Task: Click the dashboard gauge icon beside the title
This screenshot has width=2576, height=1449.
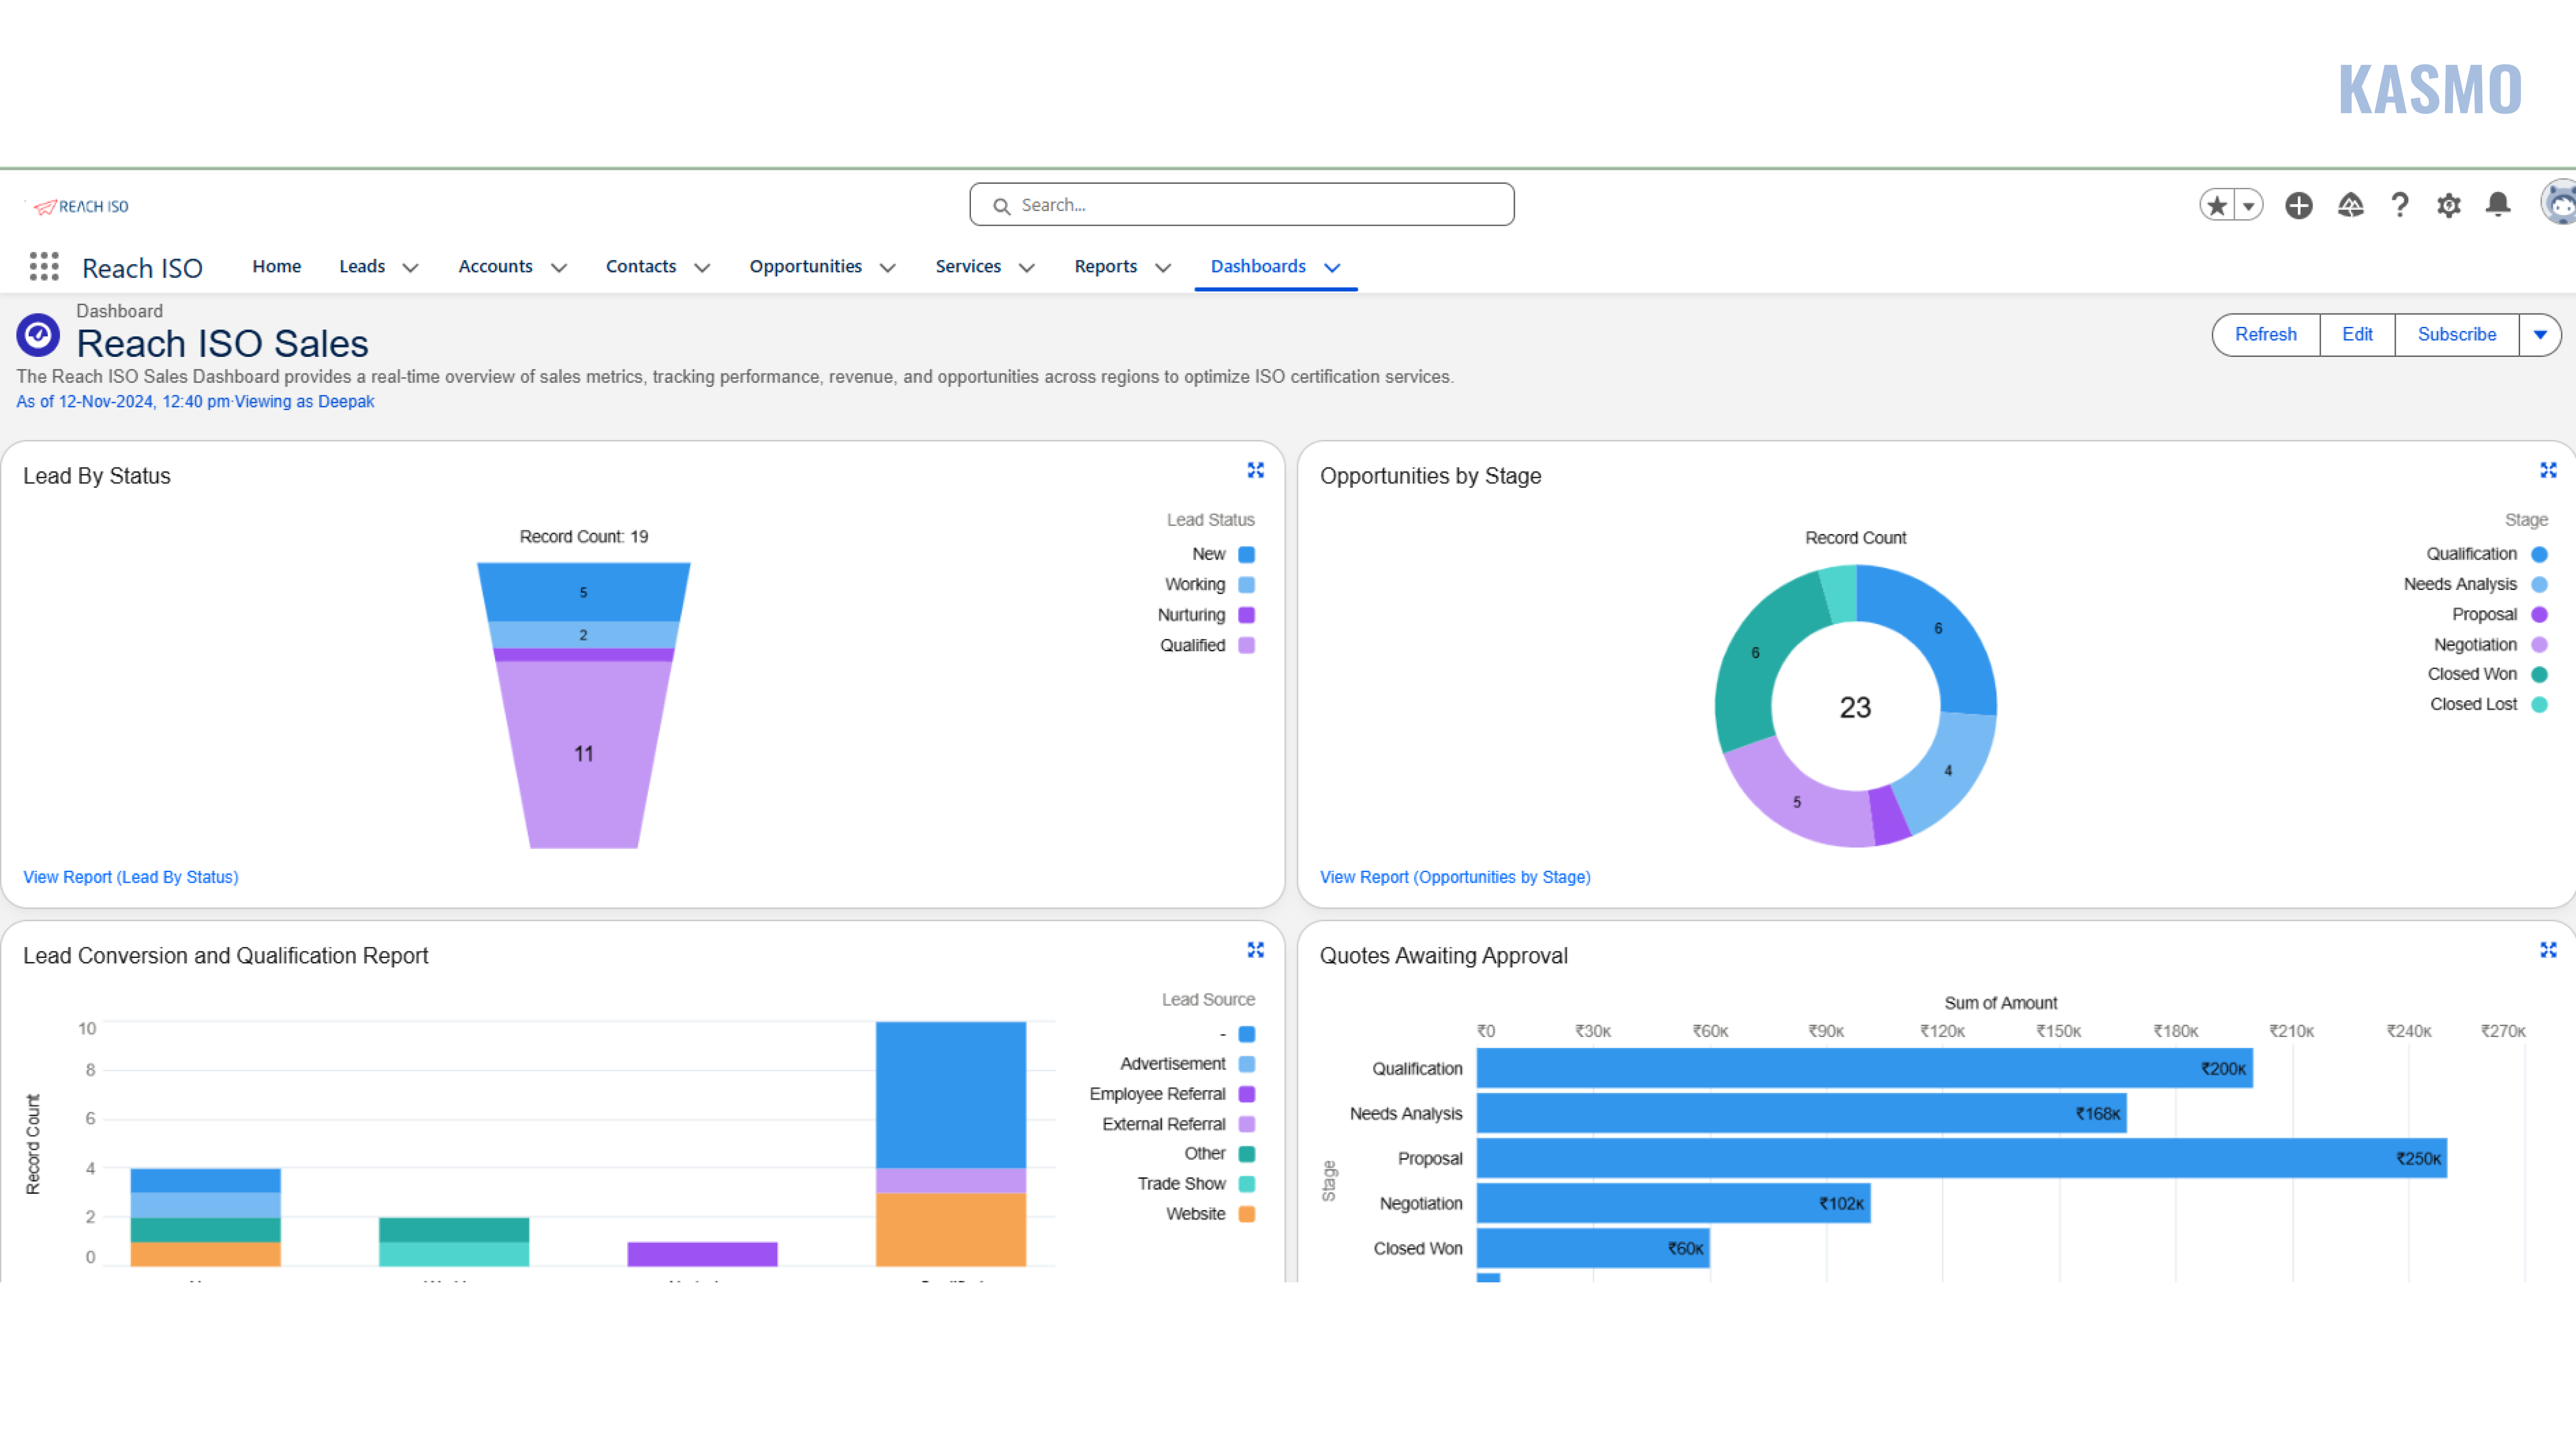Action: click(38, 335)
